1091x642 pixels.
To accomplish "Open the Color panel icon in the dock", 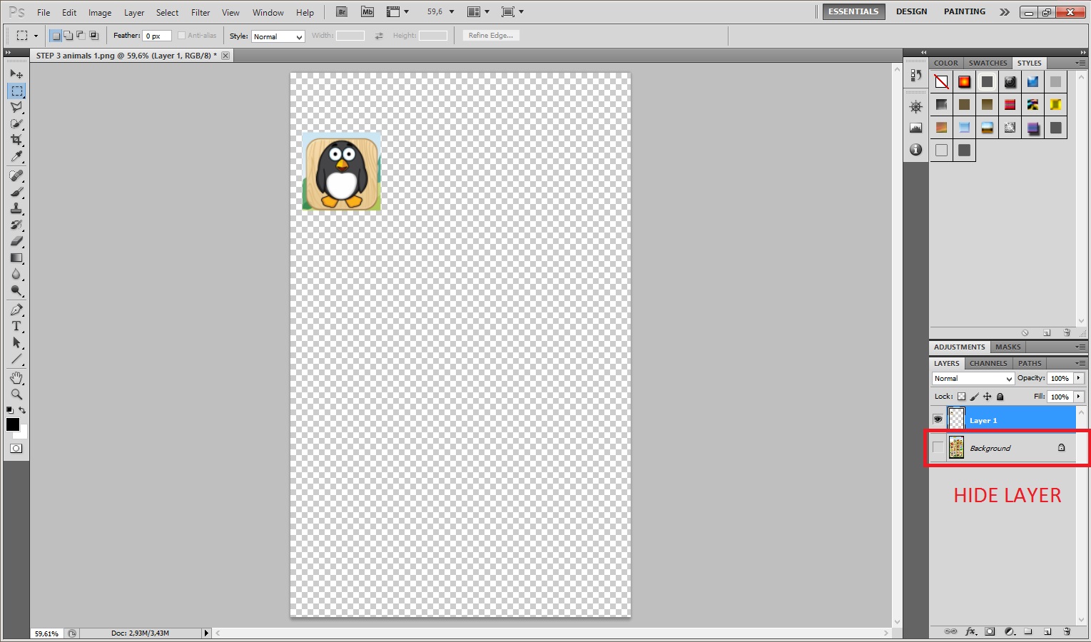I will pyautogui.click(x=945, y=63).
